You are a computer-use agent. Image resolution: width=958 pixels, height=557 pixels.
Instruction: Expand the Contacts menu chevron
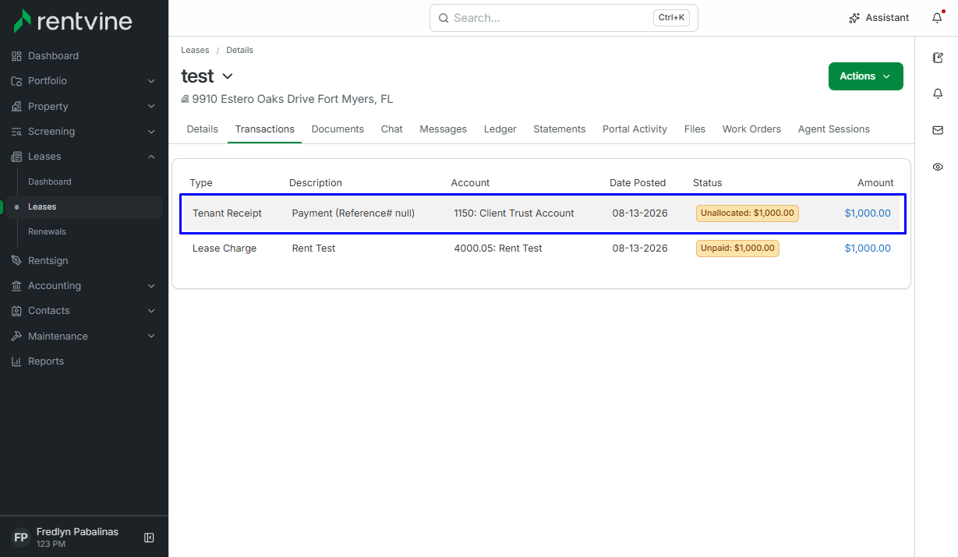click(x=151, y=311)
